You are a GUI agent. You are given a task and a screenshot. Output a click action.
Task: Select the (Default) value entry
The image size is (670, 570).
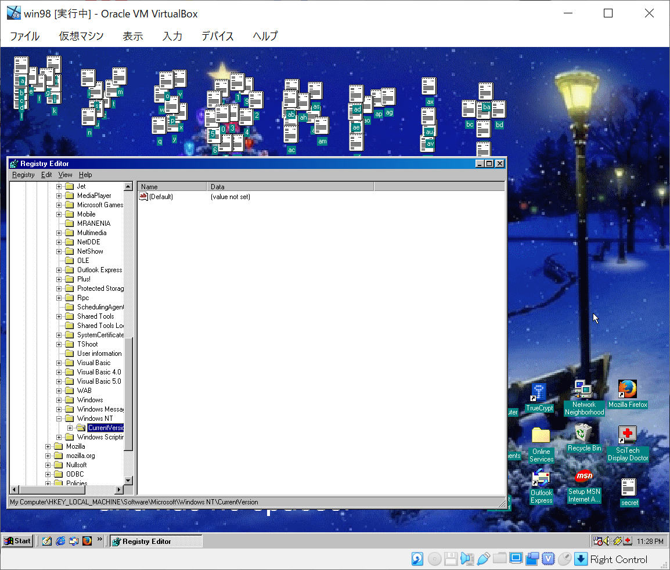click(x=156, y=197)
